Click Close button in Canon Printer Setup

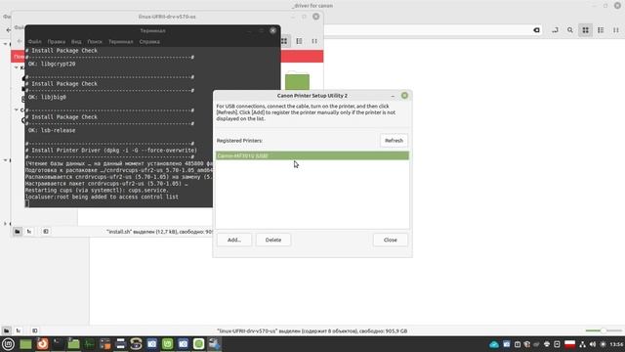tap(391, 240)
